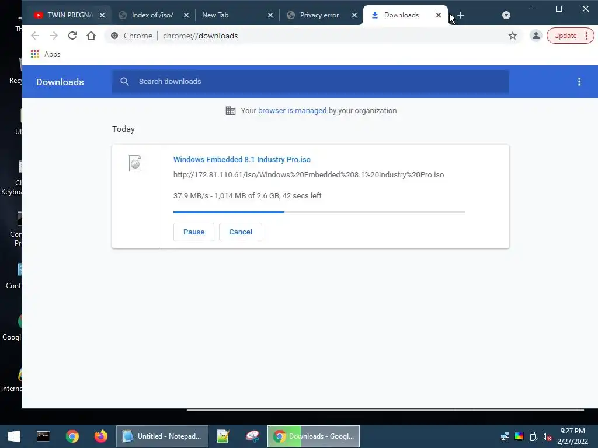Click the managed organization building icon
This screenshot has width=598, height=448.
point(230,110)
